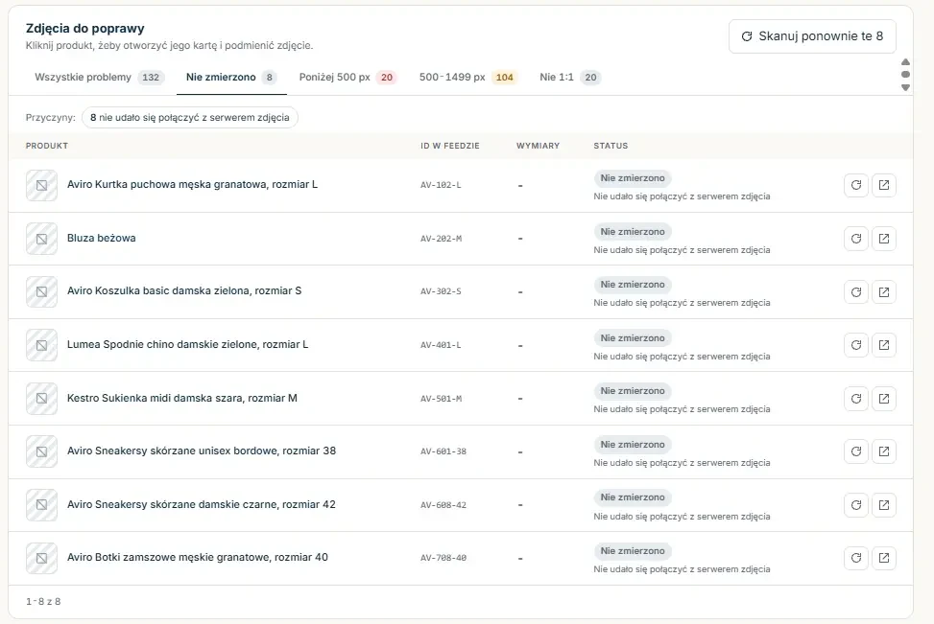The width and height of the screenshot is (934, 624).
Task: Click the scrollbar up arrow
Action: click(905, 62)
